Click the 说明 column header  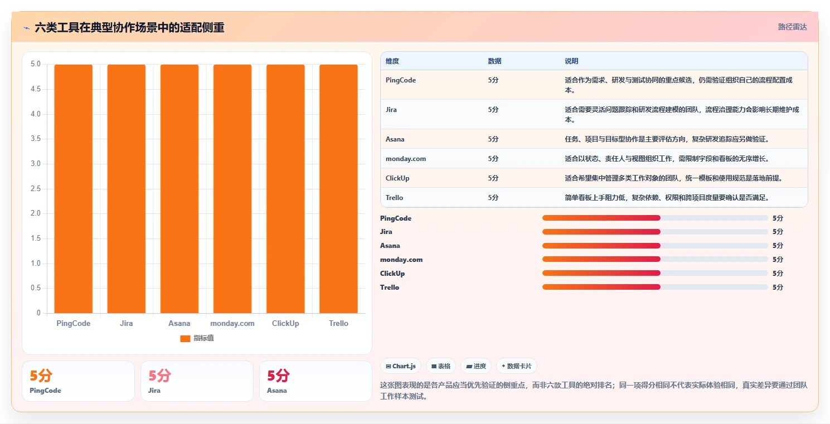[x=571, y=61]
